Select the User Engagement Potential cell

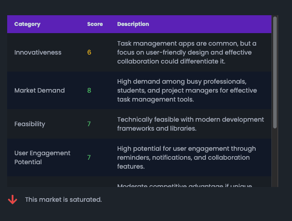point(42,157)
